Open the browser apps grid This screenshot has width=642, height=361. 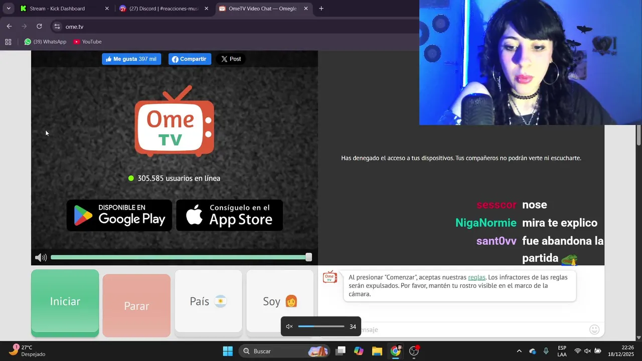[x=8, y=42]
